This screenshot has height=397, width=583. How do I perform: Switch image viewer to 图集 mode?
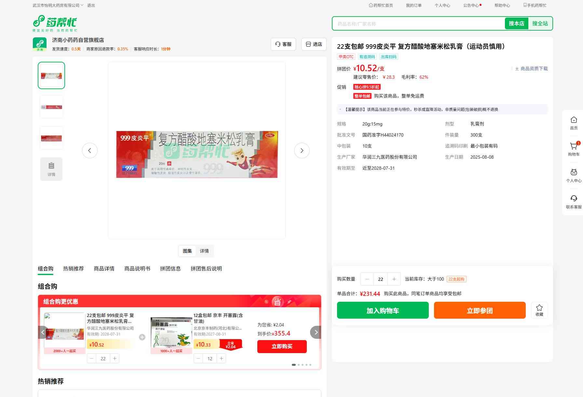[187, 251]
